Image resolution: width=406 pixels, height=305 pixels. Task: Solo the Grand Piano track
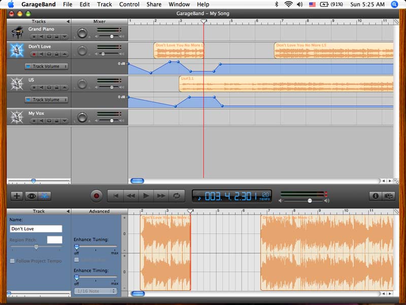click(49, 37)
